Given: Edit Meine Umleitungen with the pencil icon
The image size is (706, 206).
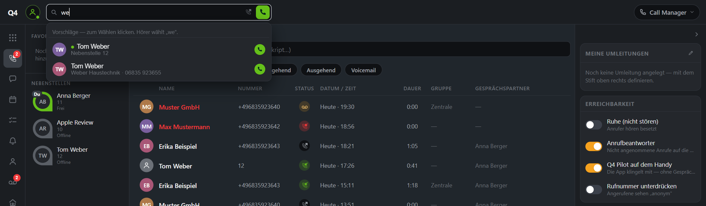Looking at the screenshot, I should [x=691, y=53].
